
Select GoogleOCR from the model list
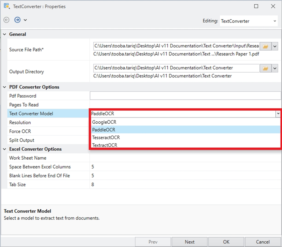[104, 122]
